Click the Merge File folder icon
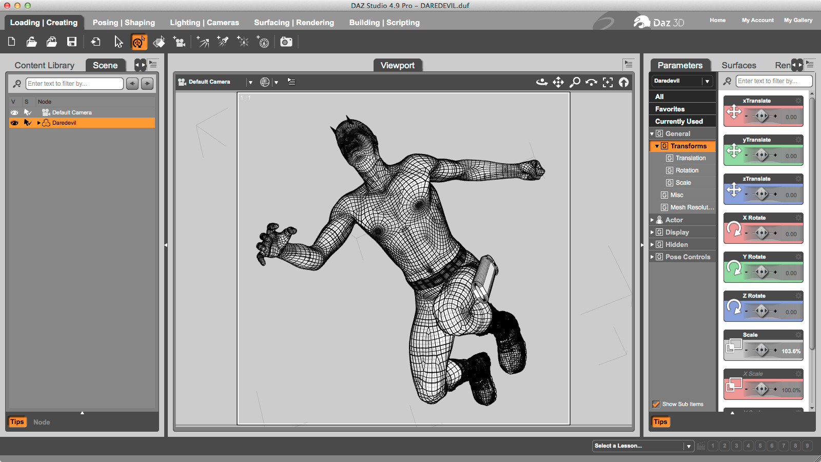Screen dimensions: 821x462 pos(52,42)
